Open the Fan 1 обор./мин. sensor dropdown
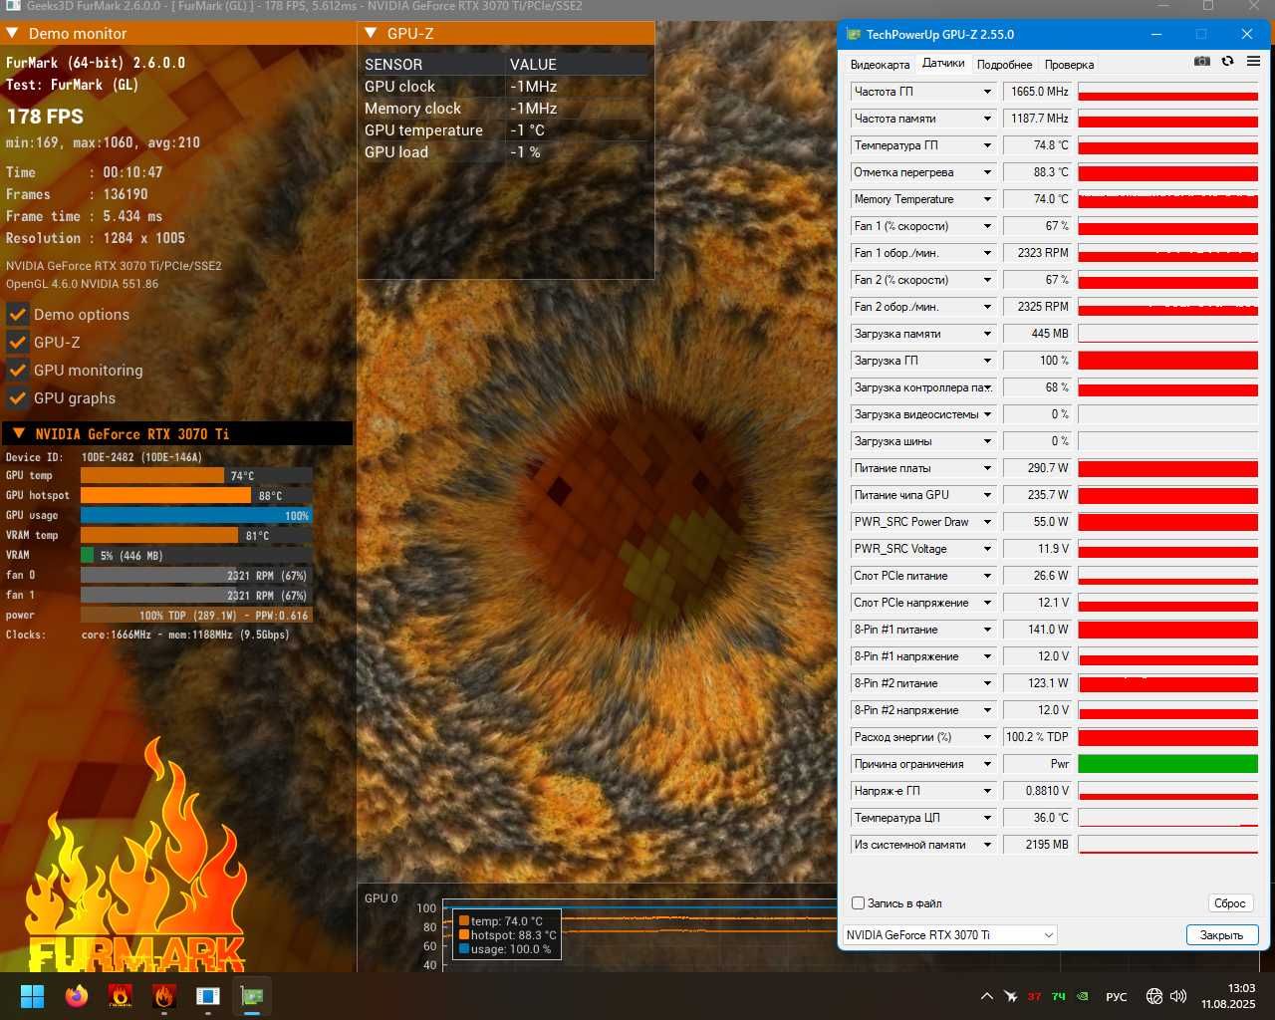This screenshot has height=1020, width=1275. [987, 253]
